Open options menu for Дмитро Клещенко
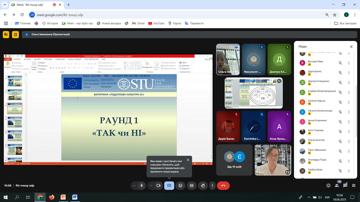Image resolution: width=360 pixels, height=202 pixels. (349, 82)
